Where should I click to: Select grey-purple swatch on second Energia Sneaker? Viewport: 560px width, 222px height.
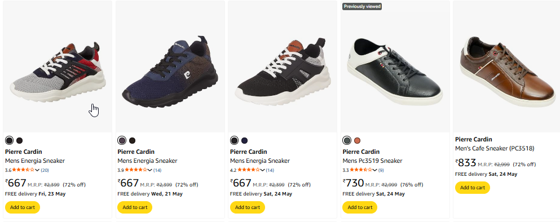pyautogui.click(x=122, y=140)
